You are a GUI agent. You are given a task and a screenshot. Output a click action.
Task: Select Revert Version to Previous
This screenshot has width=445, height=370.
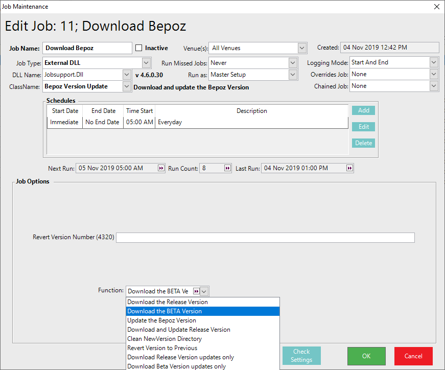coord(203,348)
